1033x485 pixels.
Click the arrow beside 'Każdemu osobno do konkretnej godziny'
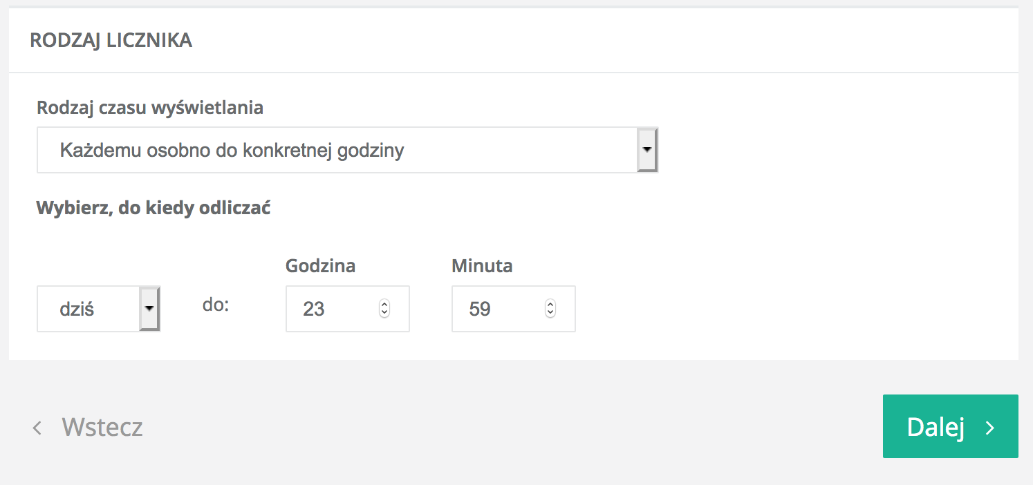tap(647, 149)
